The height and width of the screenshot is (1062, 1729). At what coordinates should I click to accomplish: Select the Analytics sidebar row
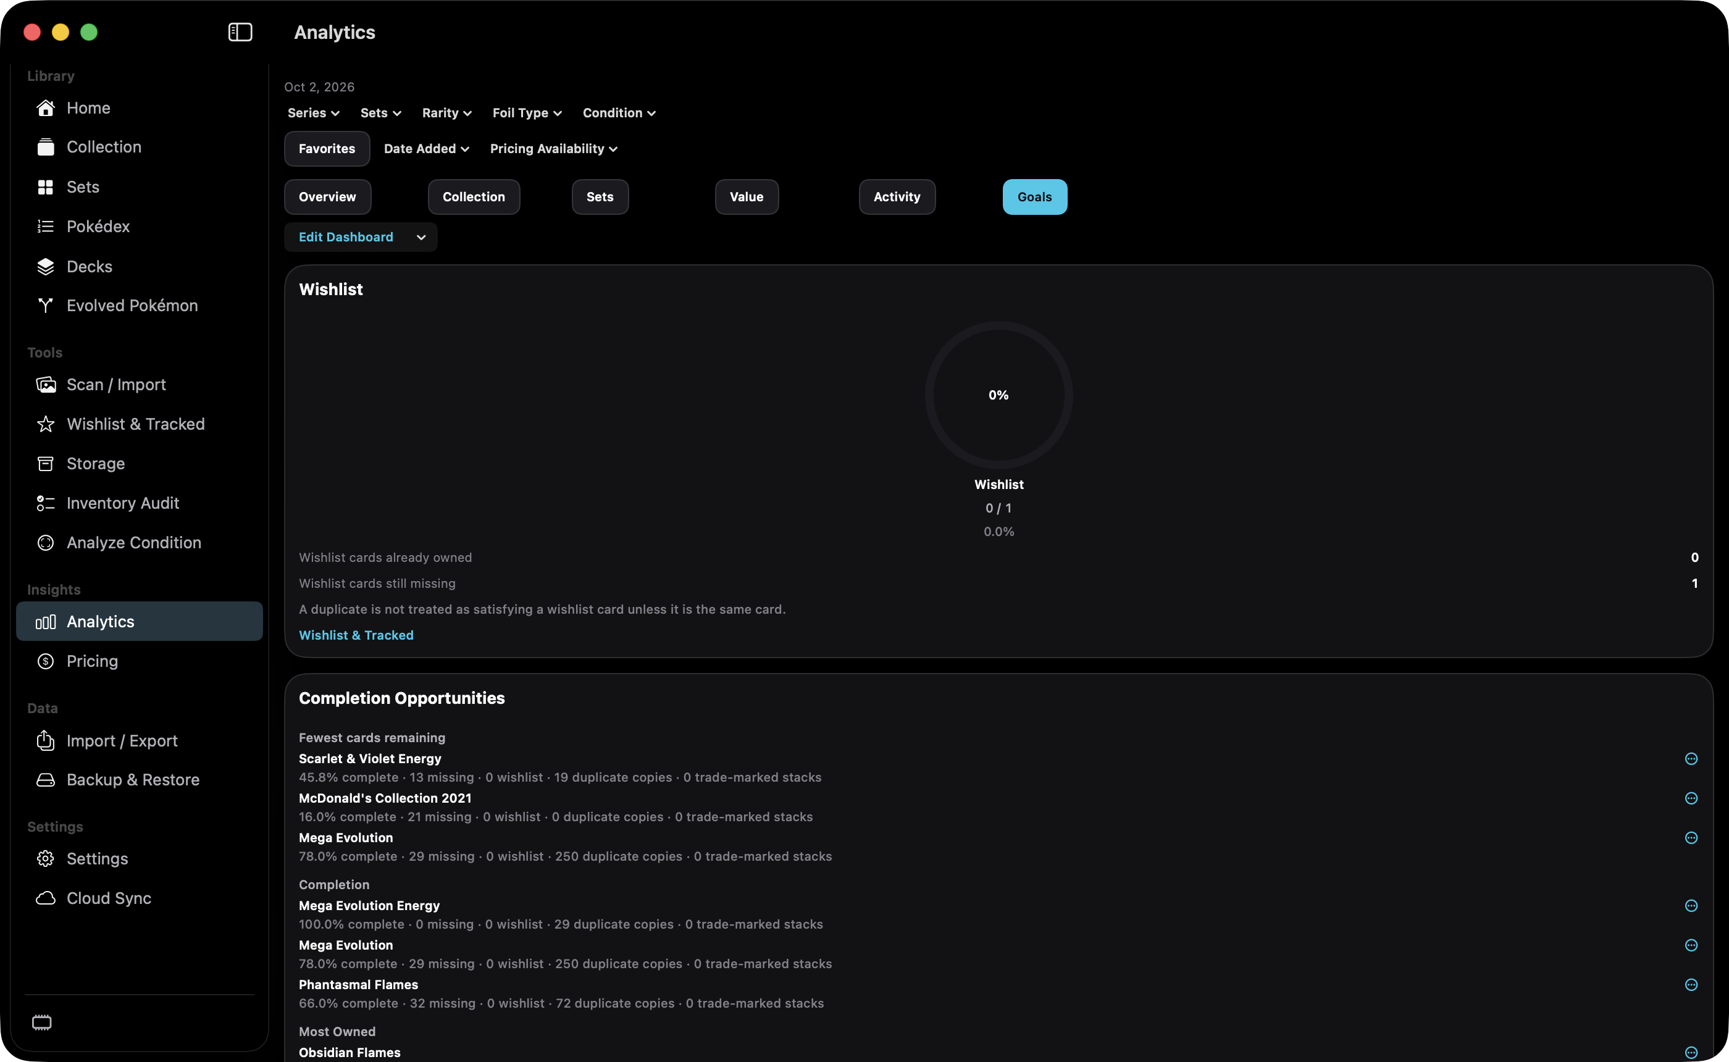[x=140, y=622]
